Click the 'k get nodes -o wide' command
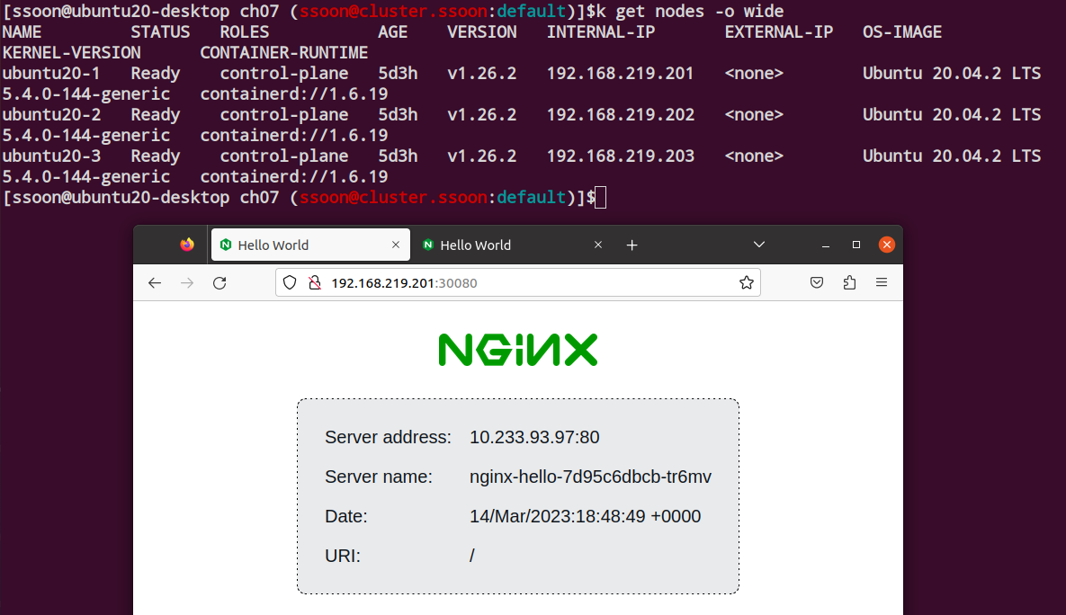1066x615 pixels. [689, 12]
